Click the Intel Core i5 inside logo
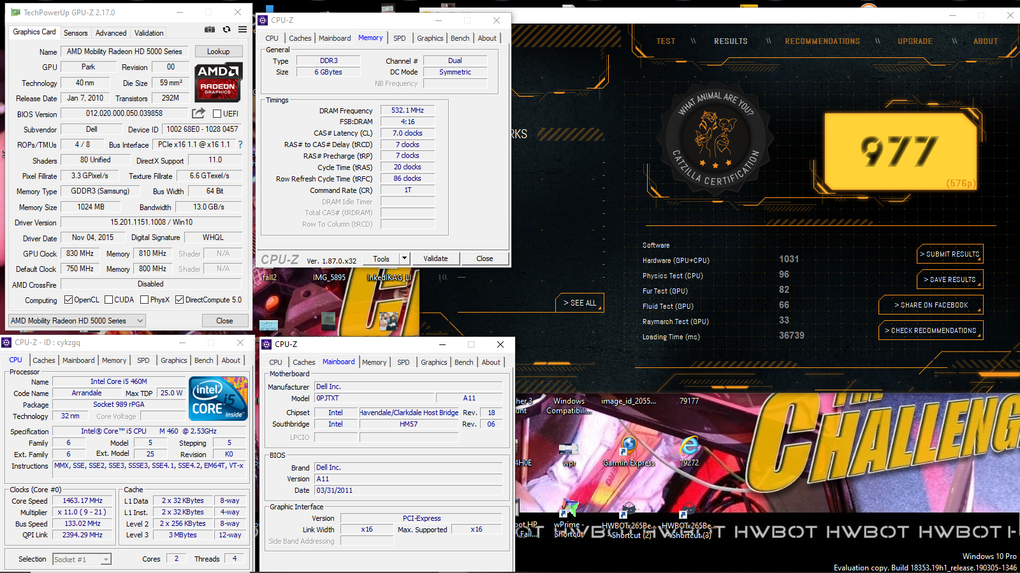1020x573 pixels. point(218,399)
